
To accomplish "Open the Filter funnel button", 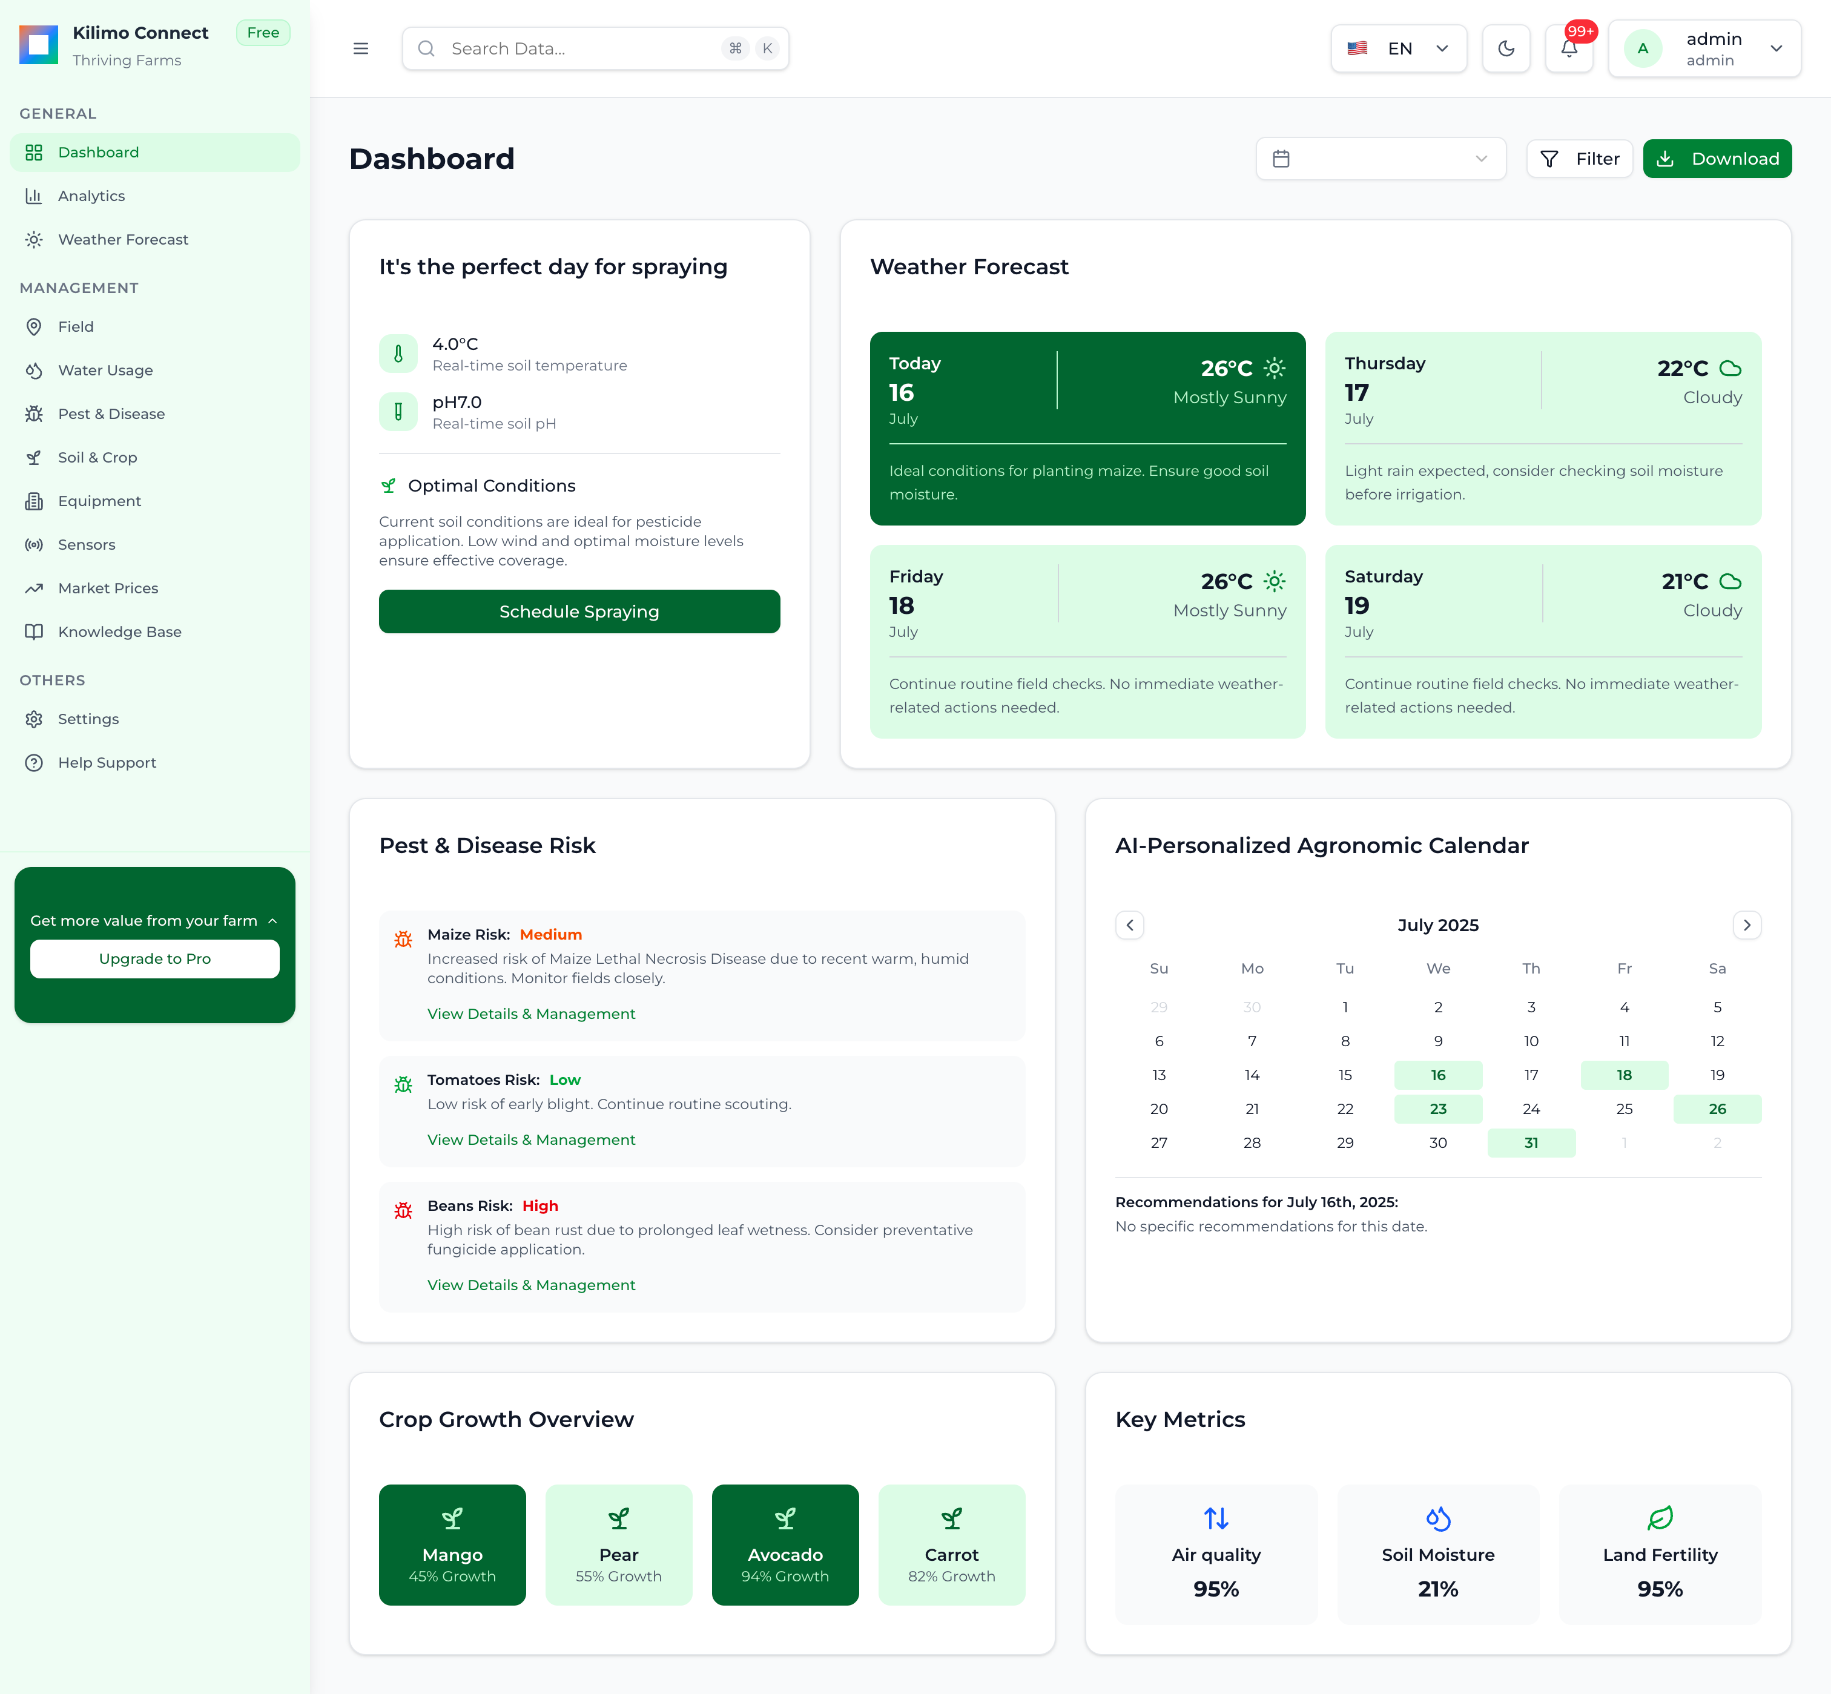I will 1579,159.
